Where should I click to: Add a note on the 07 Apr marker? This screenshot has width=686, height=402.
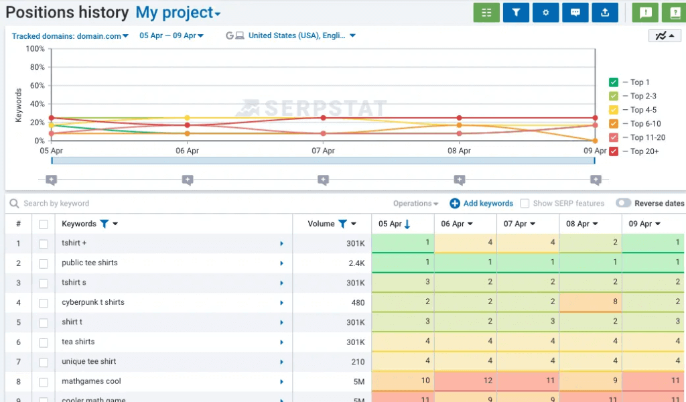pyautogui.click(x=324, y=180)
